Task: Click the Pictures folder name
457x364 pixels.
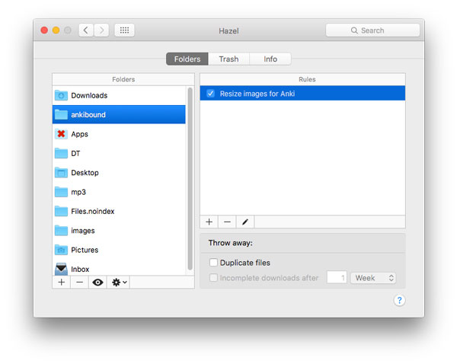Action: (85, 250)
